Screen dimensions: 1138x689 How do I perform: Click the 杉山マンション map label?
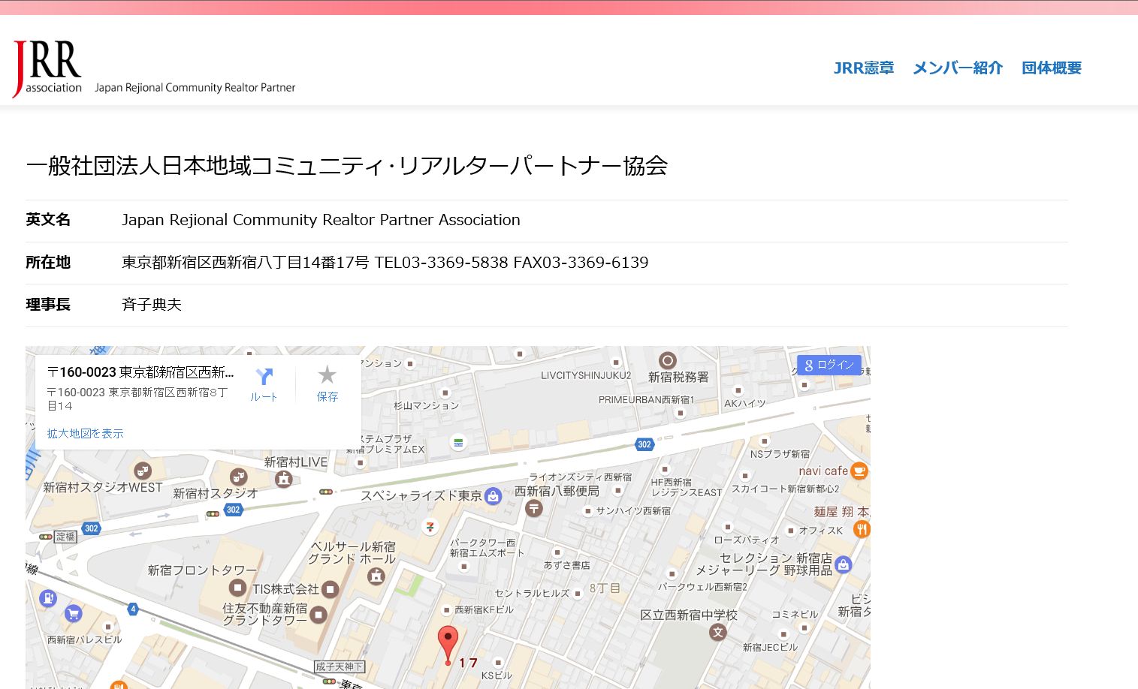coord(426,405)
